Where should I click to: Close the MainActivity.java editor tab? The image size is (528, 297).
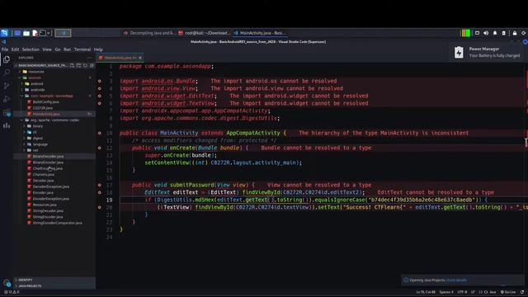[140, 58]
